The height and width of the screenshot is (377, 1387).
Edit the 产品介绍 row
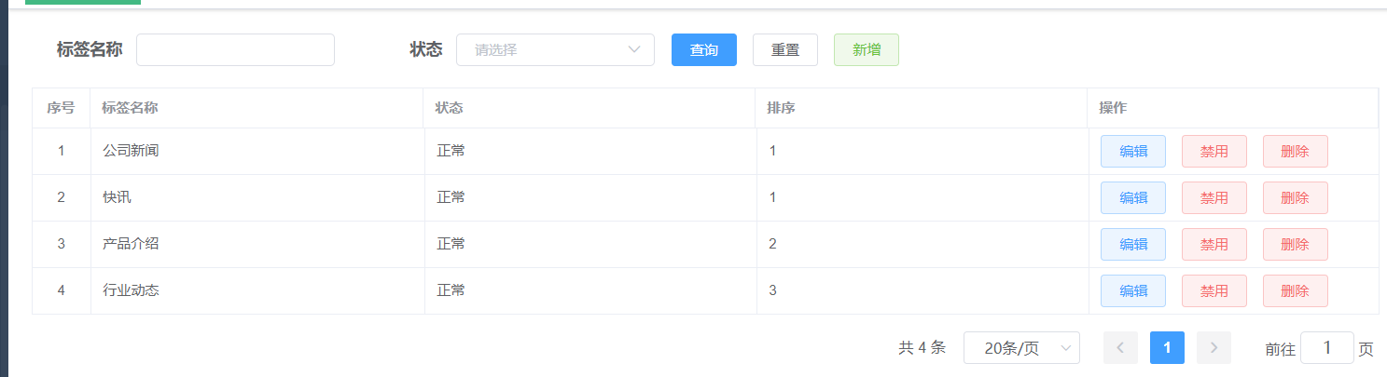[1132, 245]
